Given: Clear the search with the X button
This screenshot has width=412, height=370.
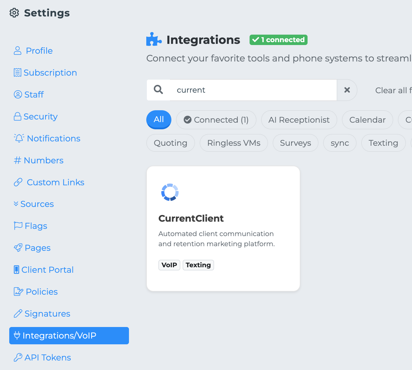Looking at the screenshot, I should click(x=347, y=90).
